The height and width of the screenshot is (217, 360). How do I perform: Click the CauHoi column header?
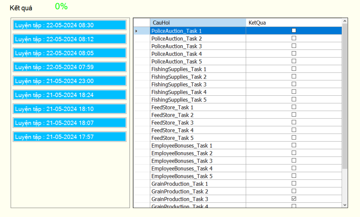pos(198,22)
